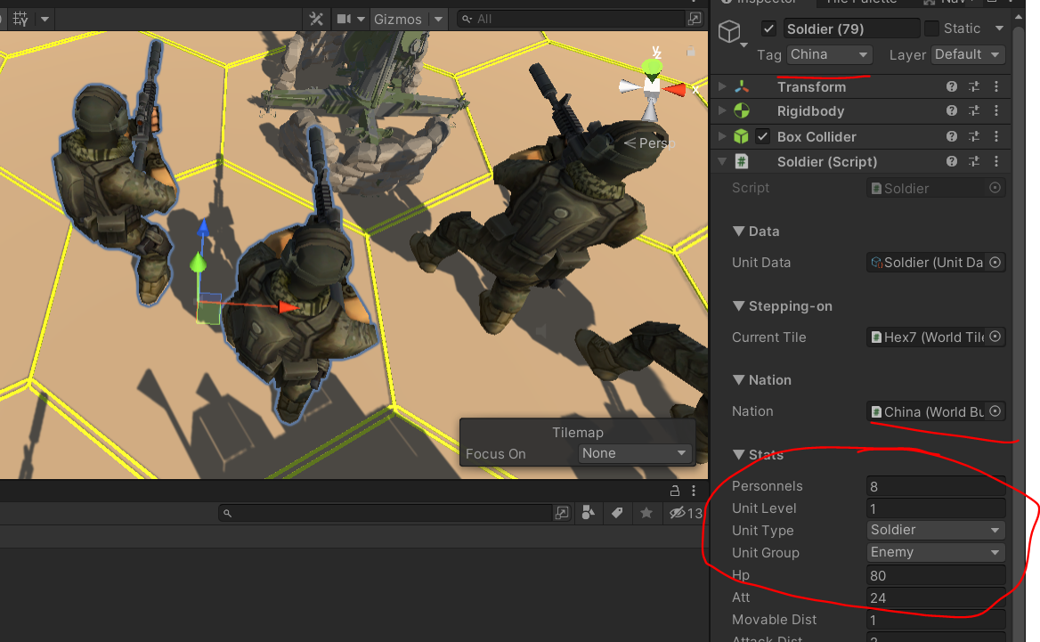This screenshot has height=642, width=1040.
Task: Open the scene tools wrench icon
Action: click(x=316, y=20)
